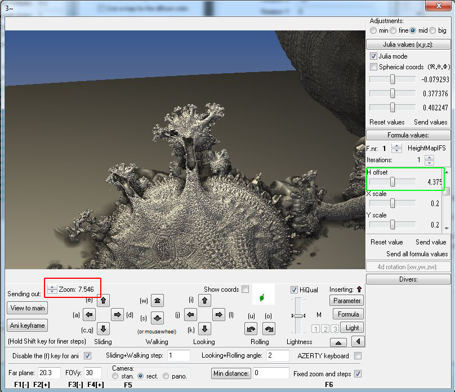Click the roll counter-clockwise button (u)

(251, 329)
